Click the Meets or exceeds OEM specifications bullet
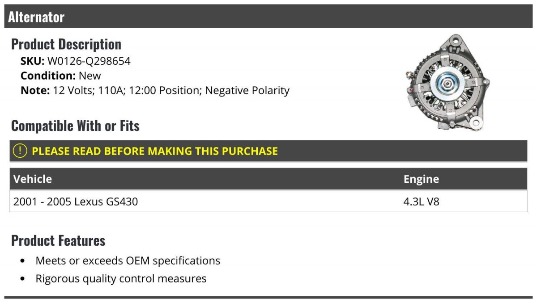The width and height of the screenshot is (537, 303). point(128,261)
